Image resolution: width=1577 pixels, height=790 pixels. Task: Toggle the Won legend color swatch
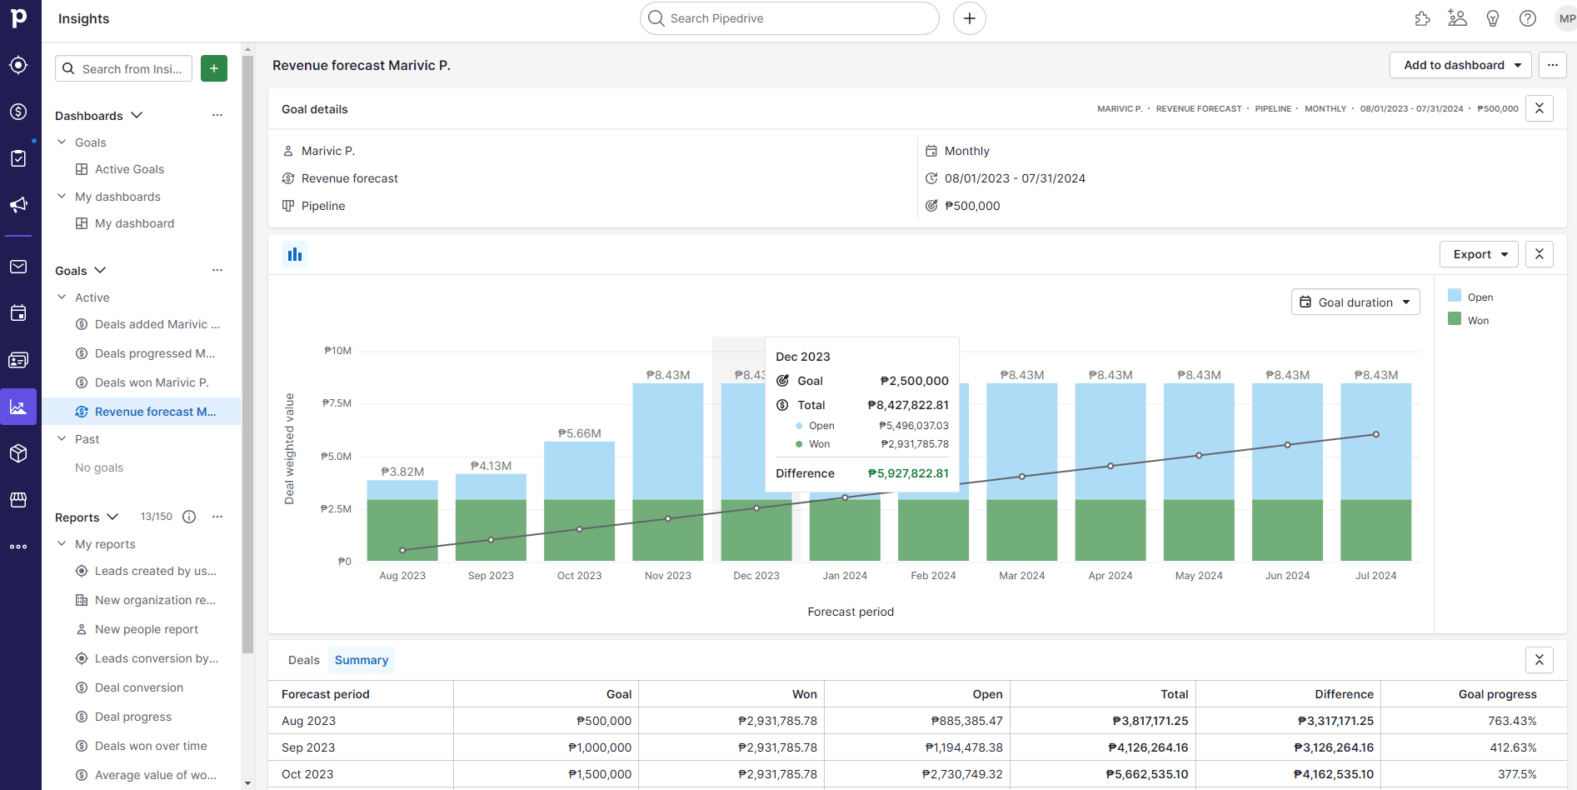1455,318
